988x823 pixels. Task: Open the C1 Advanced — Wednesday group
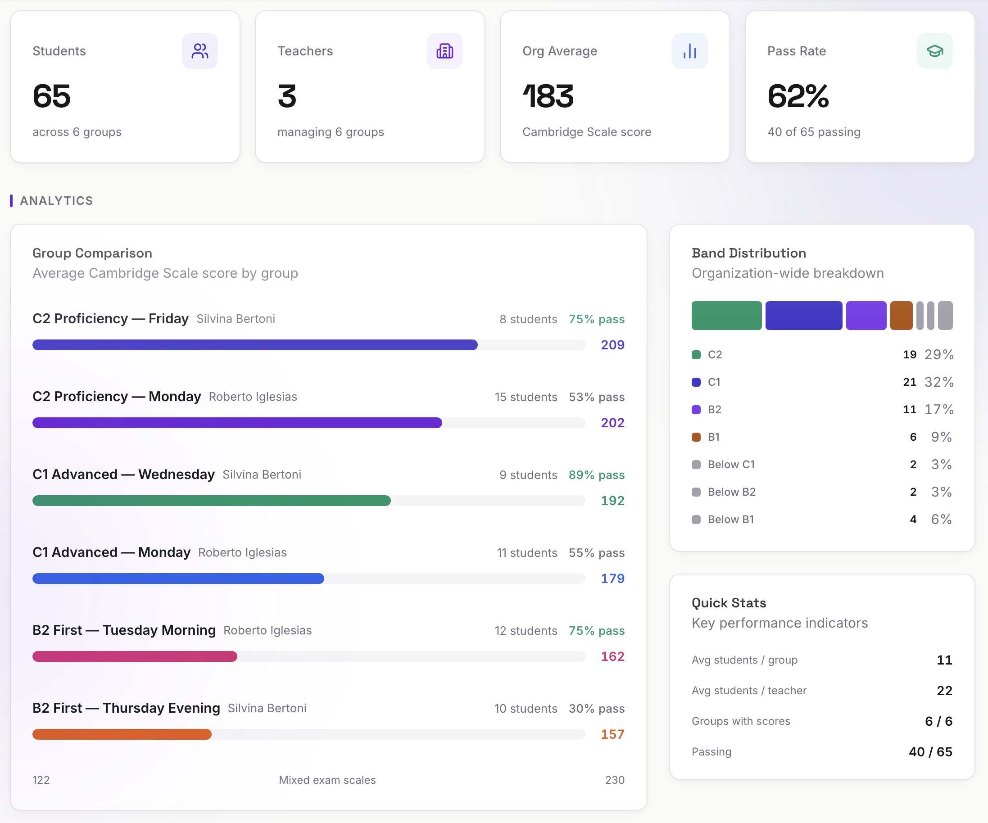(x=123, y=475)
